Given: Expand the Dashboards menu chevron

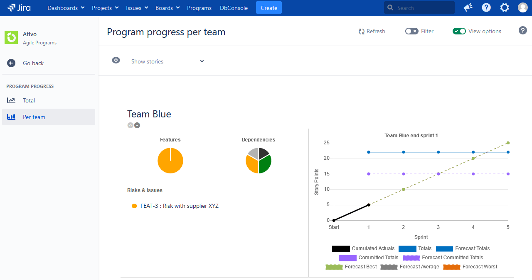Looking at the screenshot, I should (x=82, y=7).
